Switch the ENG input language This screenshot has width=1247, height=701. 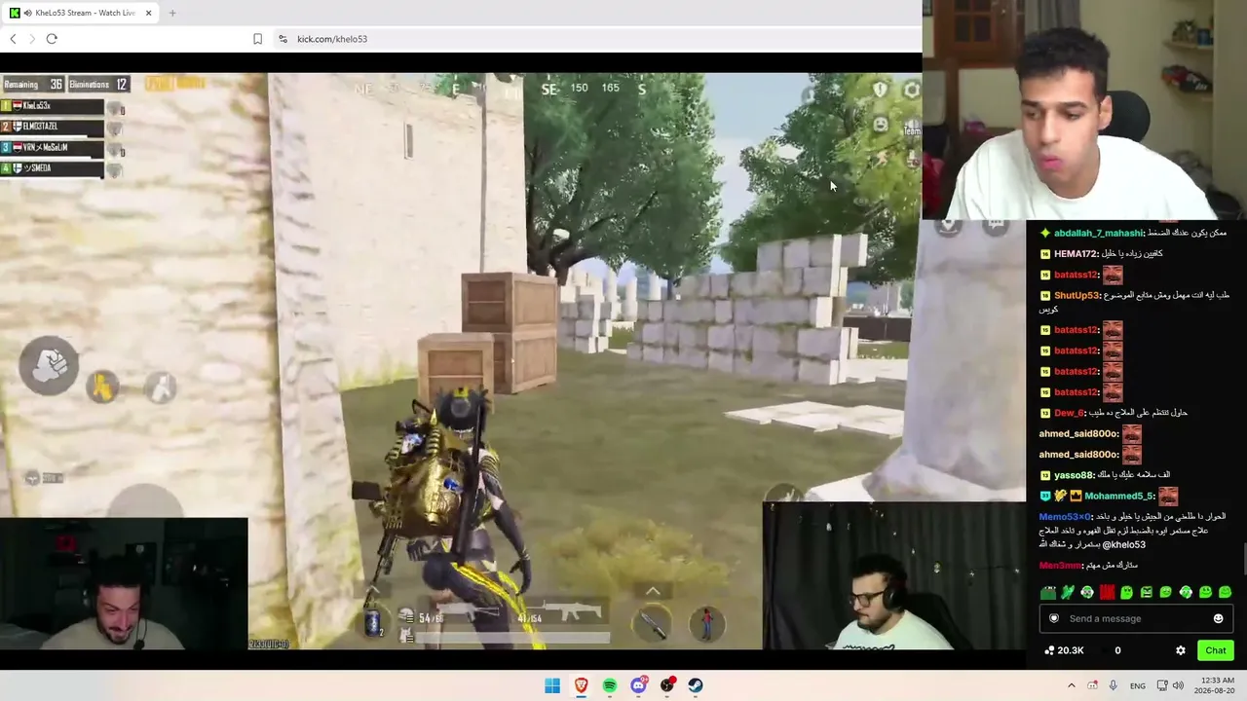click(x=1137, y=685)
